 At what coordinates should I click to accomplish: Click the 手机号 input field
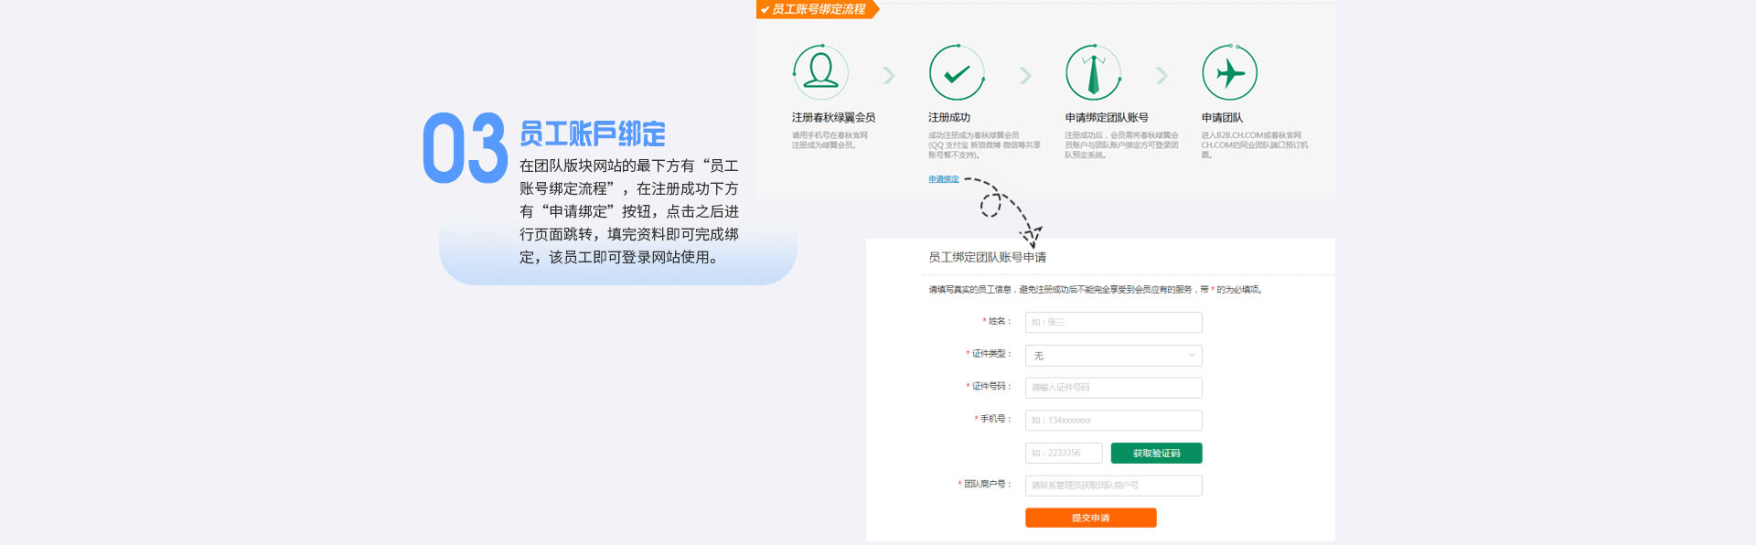click(1113, 421)
